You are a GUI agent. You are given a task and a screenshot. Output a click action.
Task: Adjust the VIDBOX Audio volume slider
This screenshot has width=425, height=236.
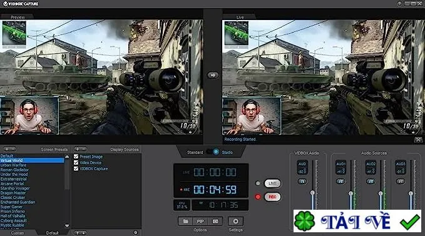point(312,193)
